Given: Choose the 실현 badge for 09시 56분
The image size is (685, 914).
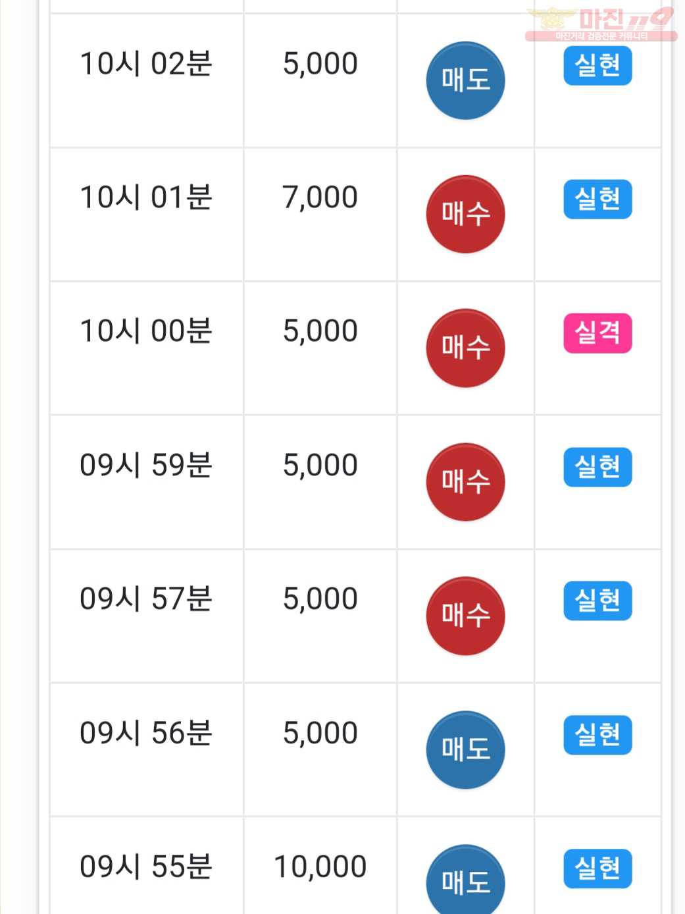Looking at the screenshot, I should (597, 734).
